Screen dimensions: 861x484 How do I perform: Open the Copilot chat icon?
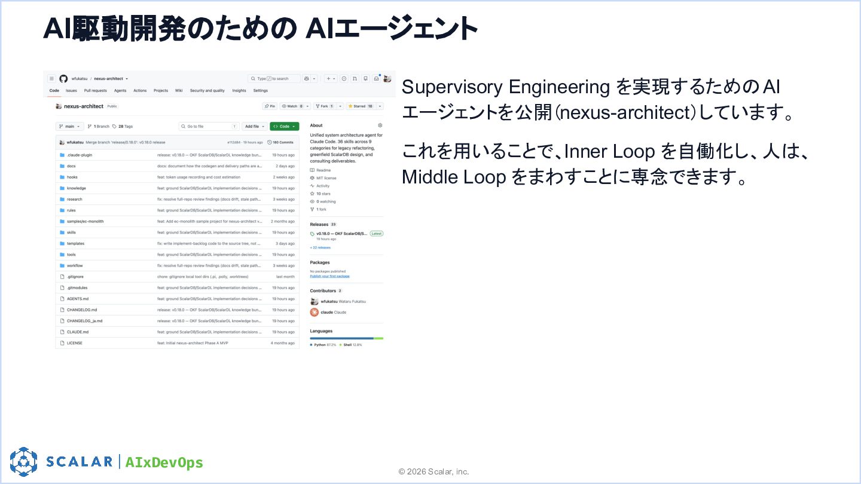tap(307, 78)
